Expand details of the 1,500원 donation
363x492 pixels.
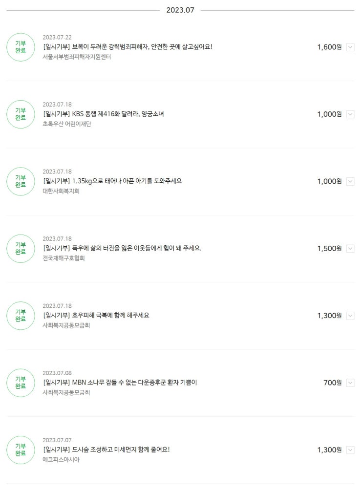(x=350, y=249)
